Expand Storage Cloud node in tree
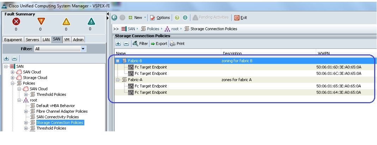 tap(12, 78)
